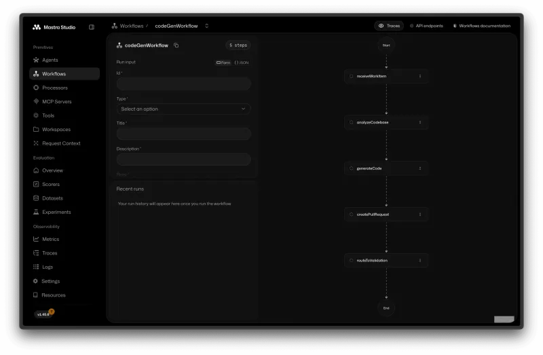Click the Experiments flask icon
This screenshot has height=355, width=543.
click(x=36, y=212)
